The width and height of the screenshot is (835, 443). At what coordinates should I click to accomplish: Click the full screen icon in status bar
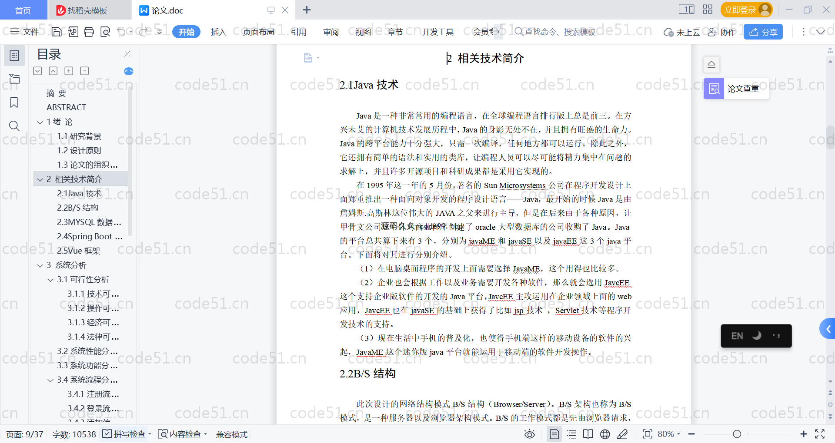[x=820, y=434]
